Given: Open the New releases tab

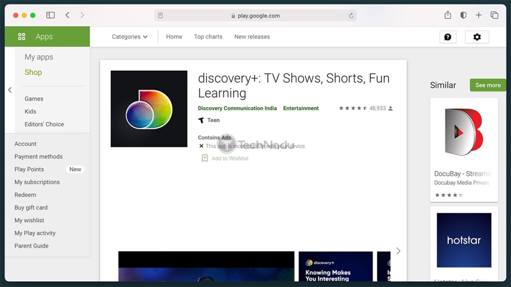Looking at the screenshot, I should (x=252, y=37).
